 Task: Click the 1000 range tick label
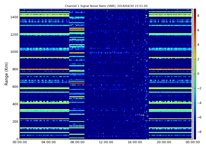point(14,52)
